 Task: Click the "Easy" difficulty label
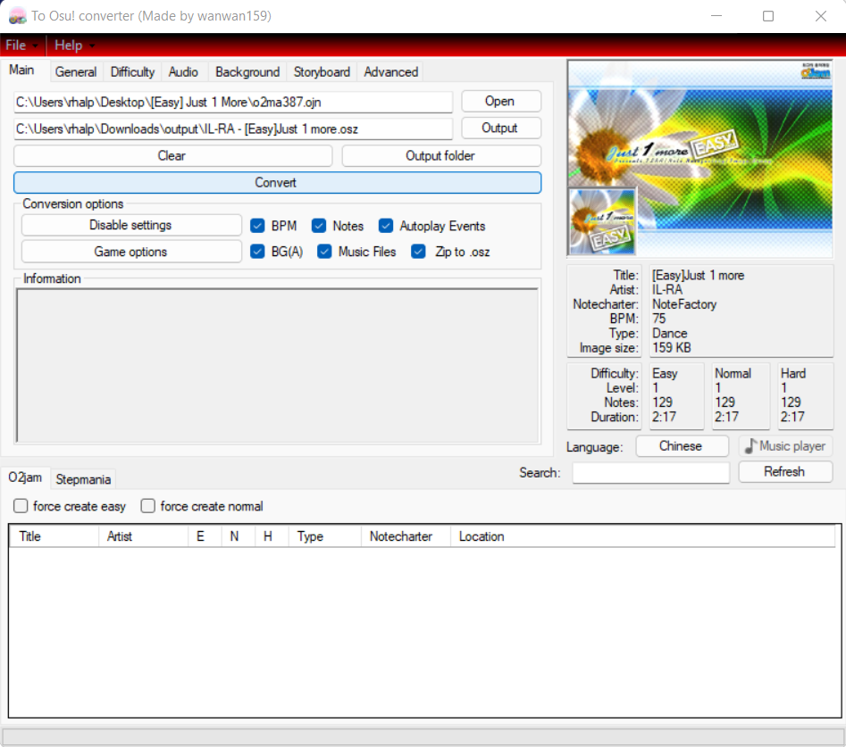(x=665, y=373)
